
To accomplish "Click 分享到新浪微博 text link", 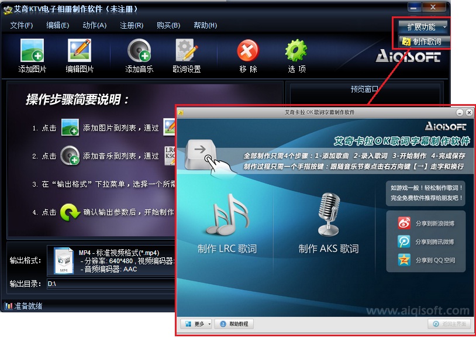I will click(435, 223).
